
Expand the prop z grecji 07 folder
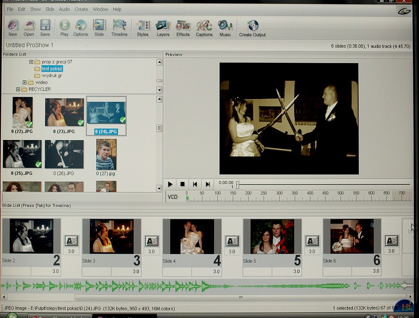click(x=31, y=62)
